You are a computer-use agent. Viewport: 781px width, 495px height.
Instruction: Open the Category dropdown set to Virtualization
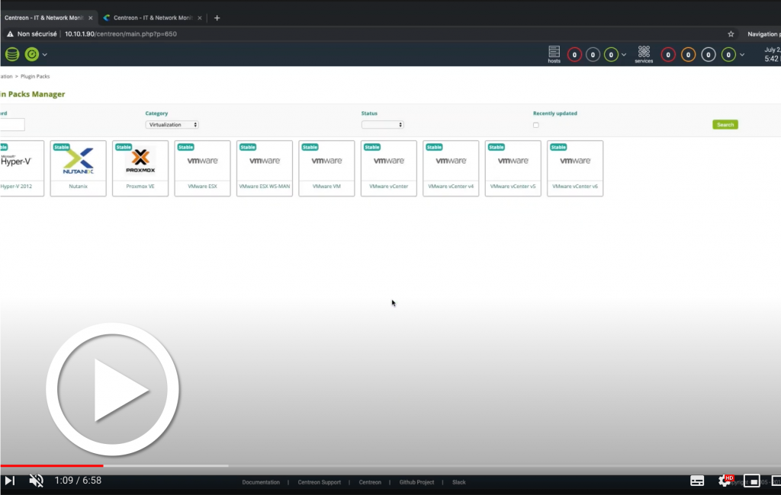pos(172,125)
